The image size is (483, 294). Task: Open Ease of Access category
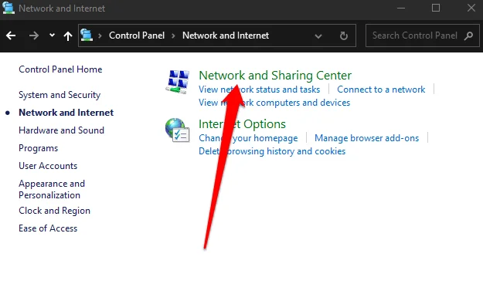pyautogui.click(x=48, y=228)
